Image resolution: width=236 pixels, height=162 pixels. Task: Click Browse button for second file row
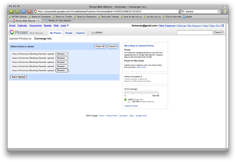coord(62,58)
